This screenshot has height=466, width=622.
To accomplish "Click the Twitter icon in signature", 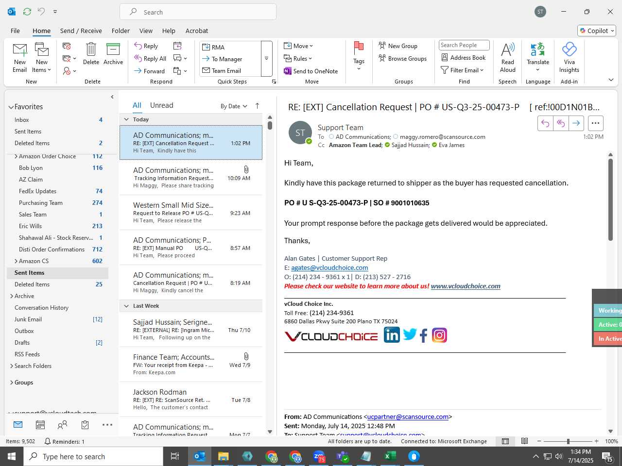I will (x=410, y=334).
